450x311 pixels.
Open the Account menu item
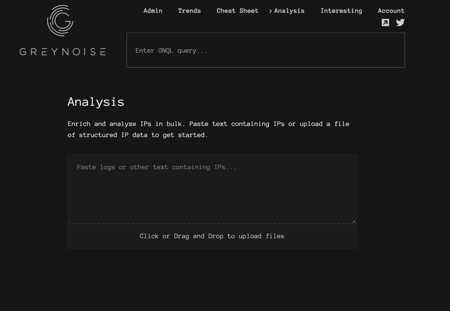pos(391,11)
